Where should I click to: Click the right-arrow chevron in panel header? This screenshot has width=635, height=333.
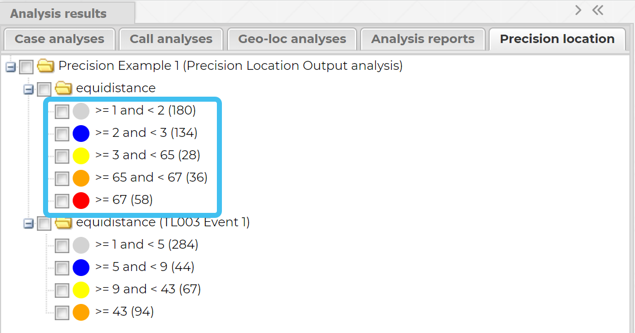point(578,11)
